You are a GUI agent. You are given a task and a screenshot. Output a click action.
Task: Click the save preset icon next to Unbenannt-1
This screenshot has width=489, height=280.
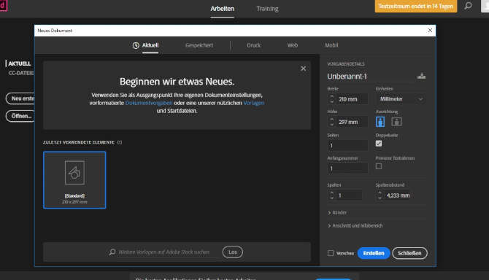pyautogui.click(x=421, y=76)
